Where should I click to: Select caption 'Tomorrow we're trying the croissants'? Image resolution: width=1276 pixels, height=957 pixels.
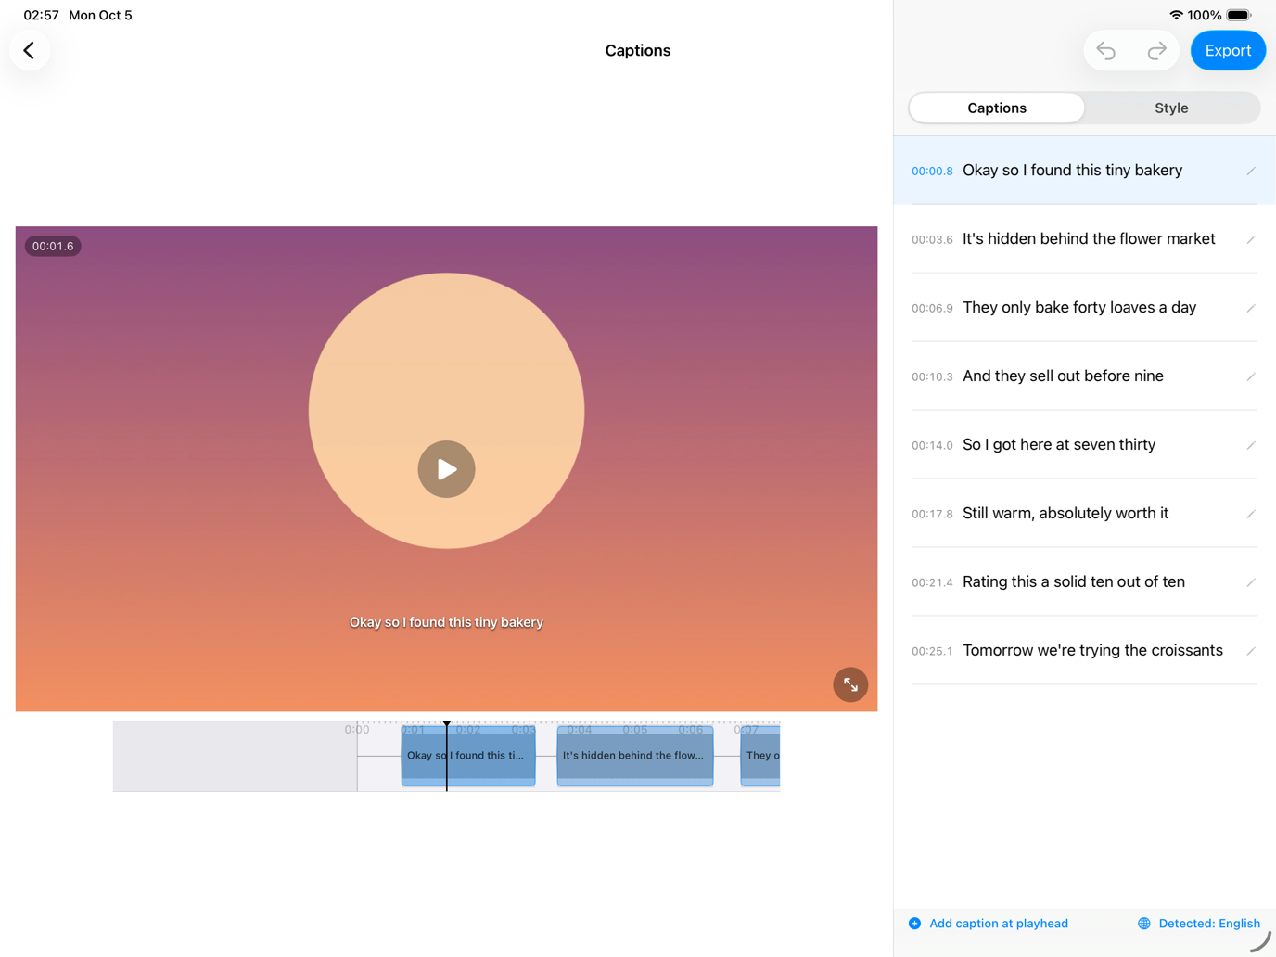click(1084, 651)
